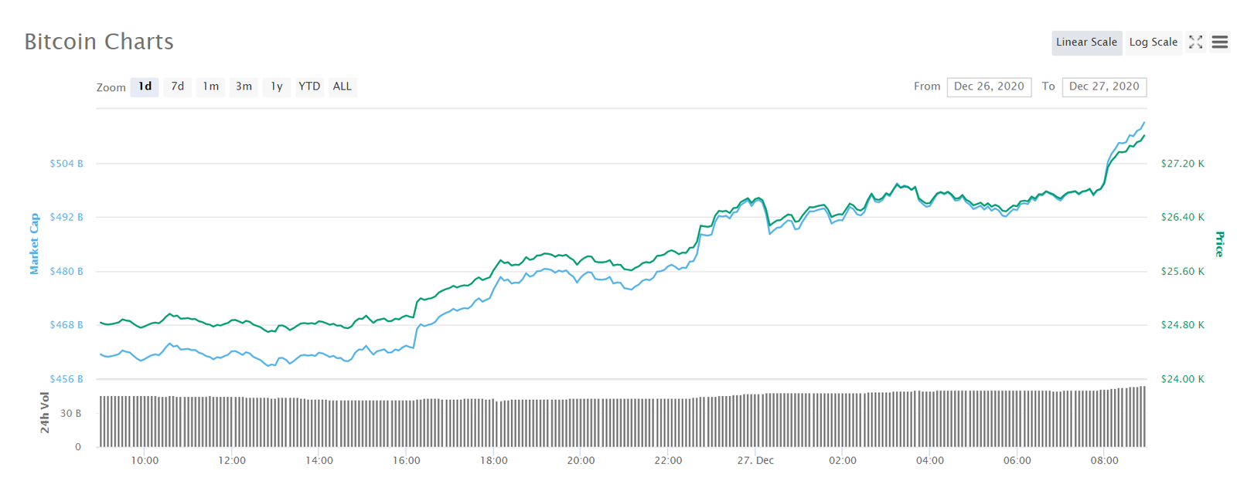Select the 7d zoom range
Image resolution: width=1237 pixels, height=481 pixels.
(x=178, y=86)
